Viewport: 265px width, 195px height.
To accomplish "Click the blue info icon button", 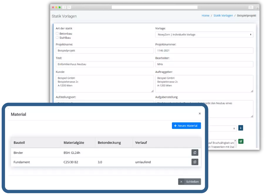I will pyautogui.click(x=240, y=128).
